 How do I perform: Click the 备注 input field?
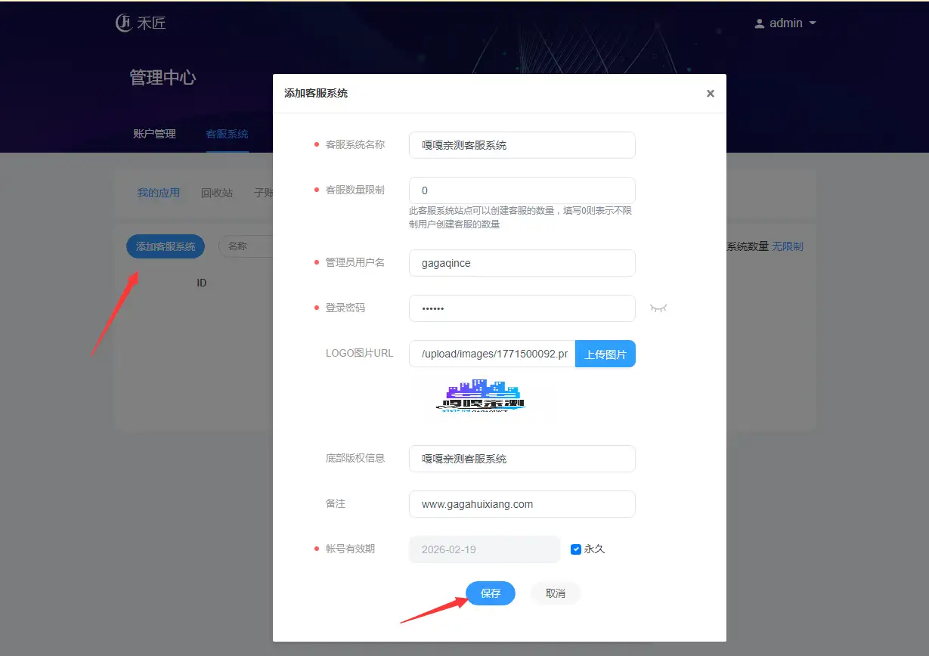[x=522, y=504]
